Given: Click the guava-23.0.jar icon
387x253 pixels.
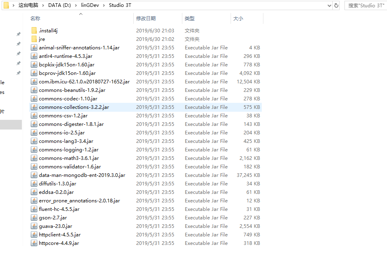Looking at the screenshot, I should click(x=34, y=226).
